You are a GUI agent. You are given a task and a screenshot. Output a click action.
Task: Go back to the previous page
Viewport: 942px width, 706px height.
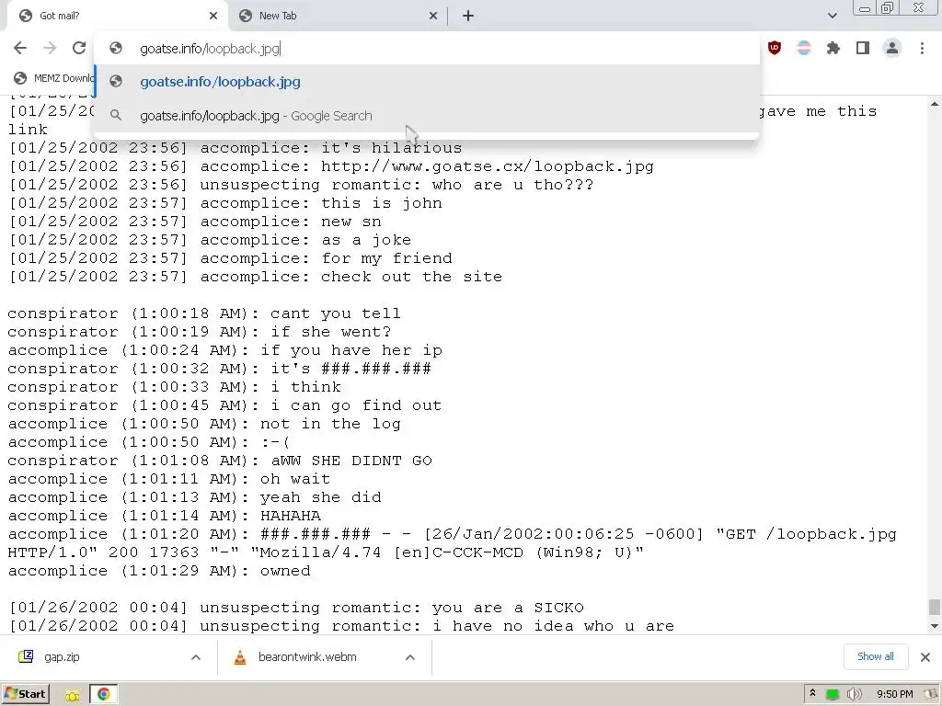tap(20, 48)
